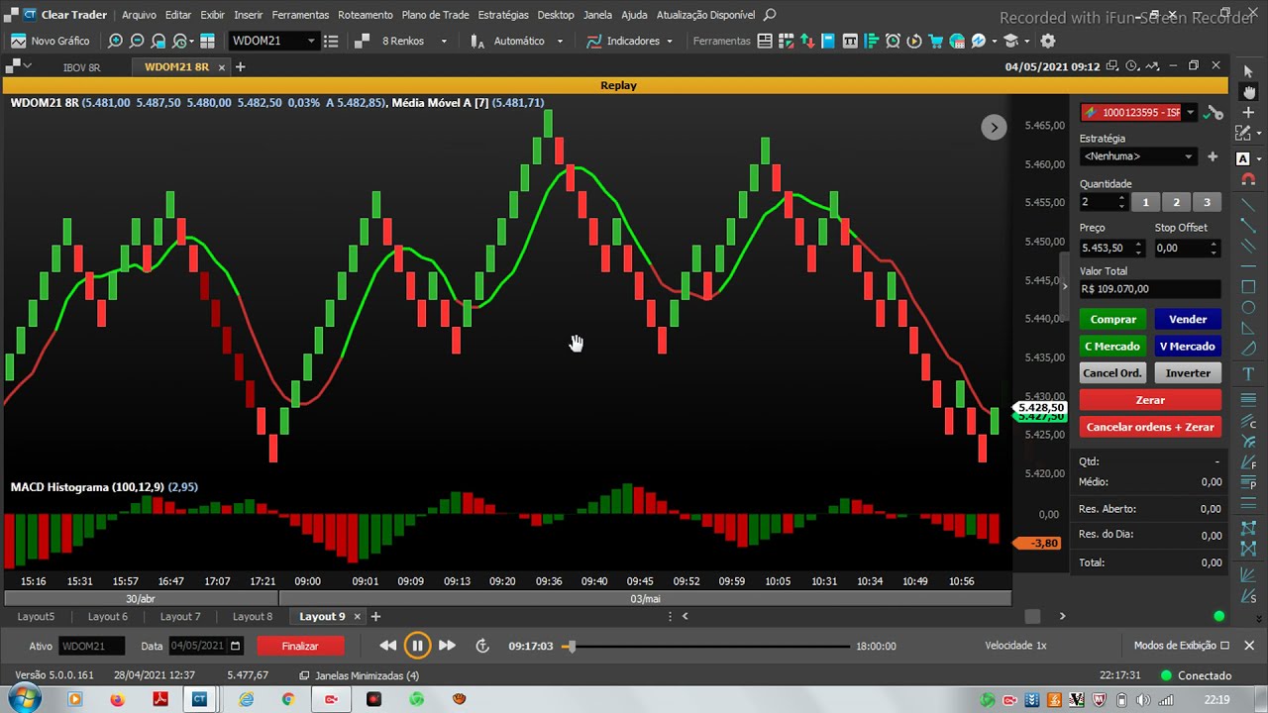The image size is (1268, 713).
Task: Switch to the IBOV 8R tab
Action: pos(81,67)
